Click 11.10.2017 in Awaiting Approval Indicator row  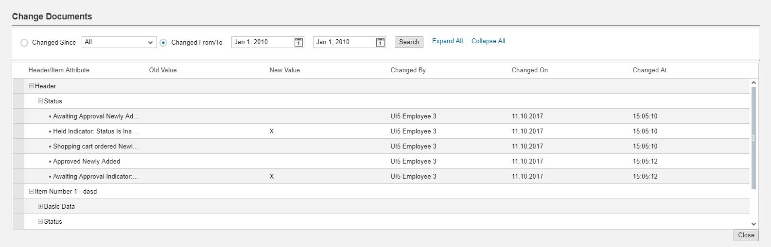(x=527, y=176)
